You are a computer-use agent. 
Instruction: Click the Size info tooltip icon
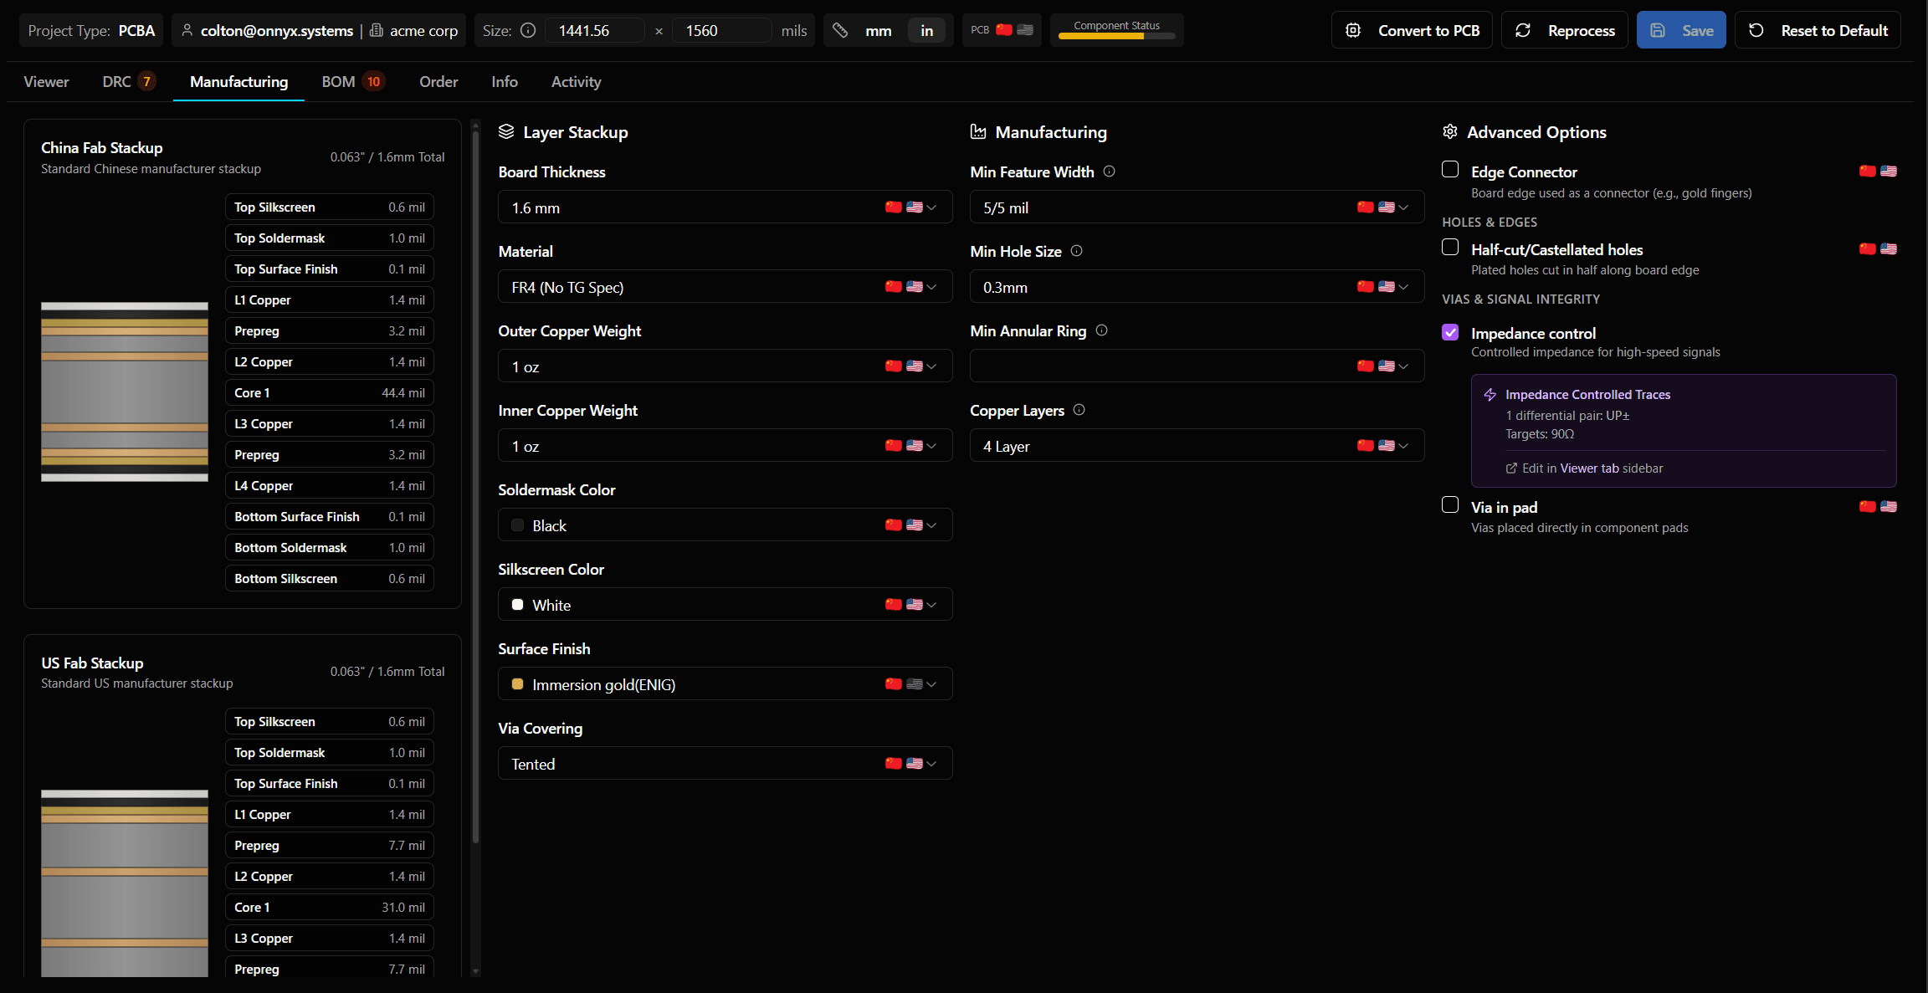click(528, 30)
